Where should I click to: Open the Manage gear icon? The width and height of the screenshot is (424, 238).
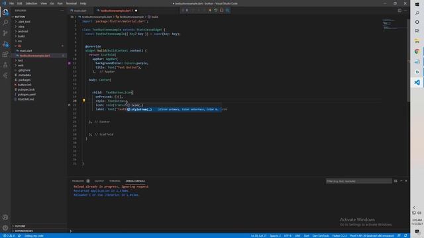click(x=5, y=227)
